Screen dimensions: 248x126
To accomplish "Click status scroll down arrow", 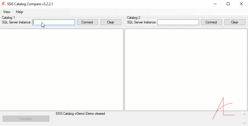I will pyautogui.click(x=244, y=123).
